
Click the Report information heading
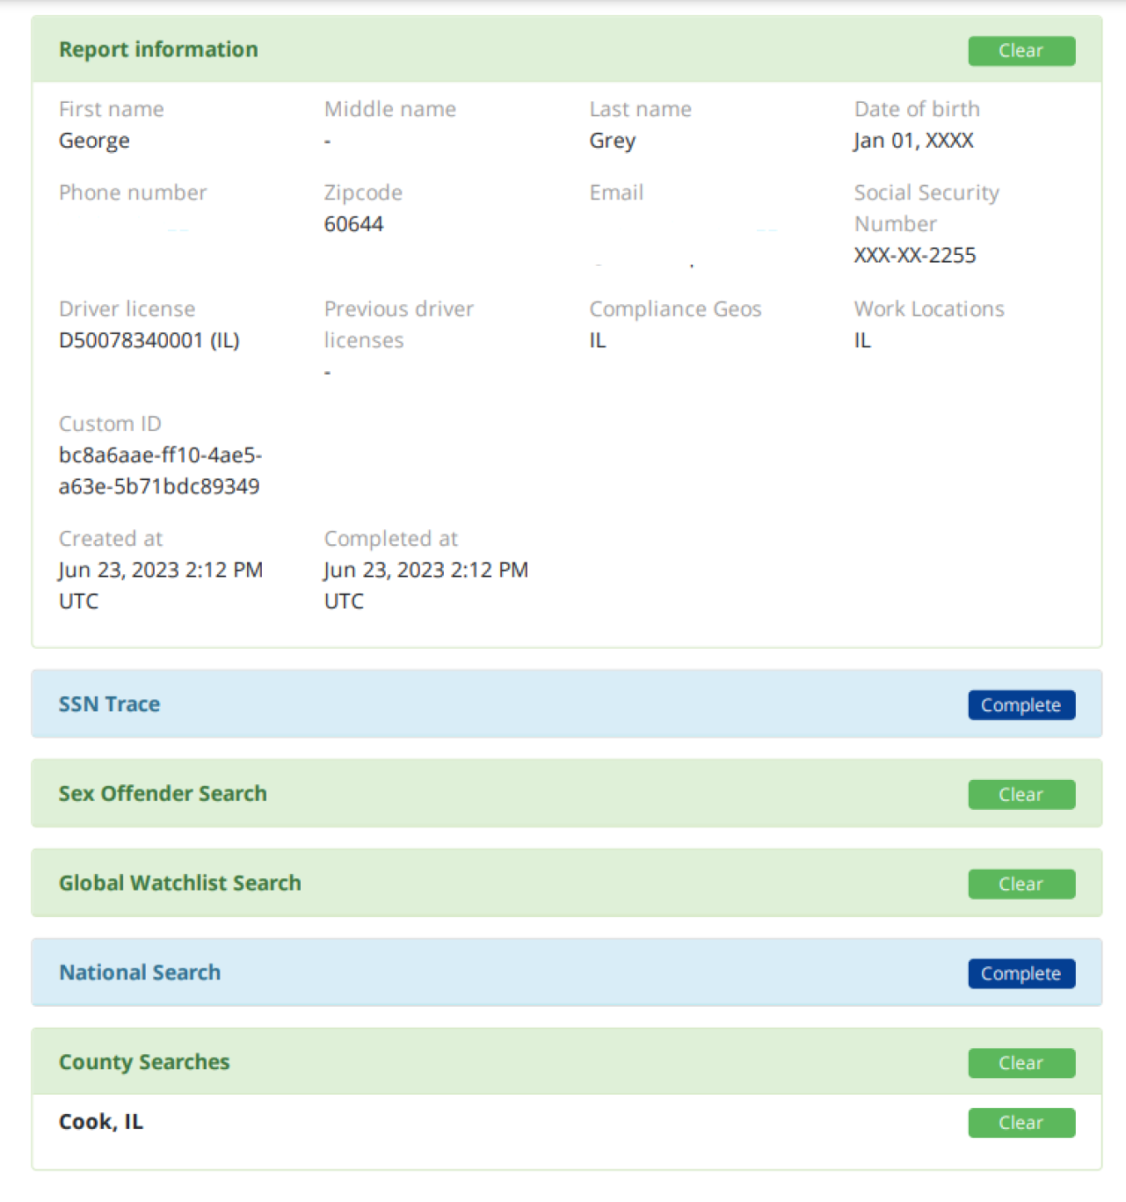158,49
